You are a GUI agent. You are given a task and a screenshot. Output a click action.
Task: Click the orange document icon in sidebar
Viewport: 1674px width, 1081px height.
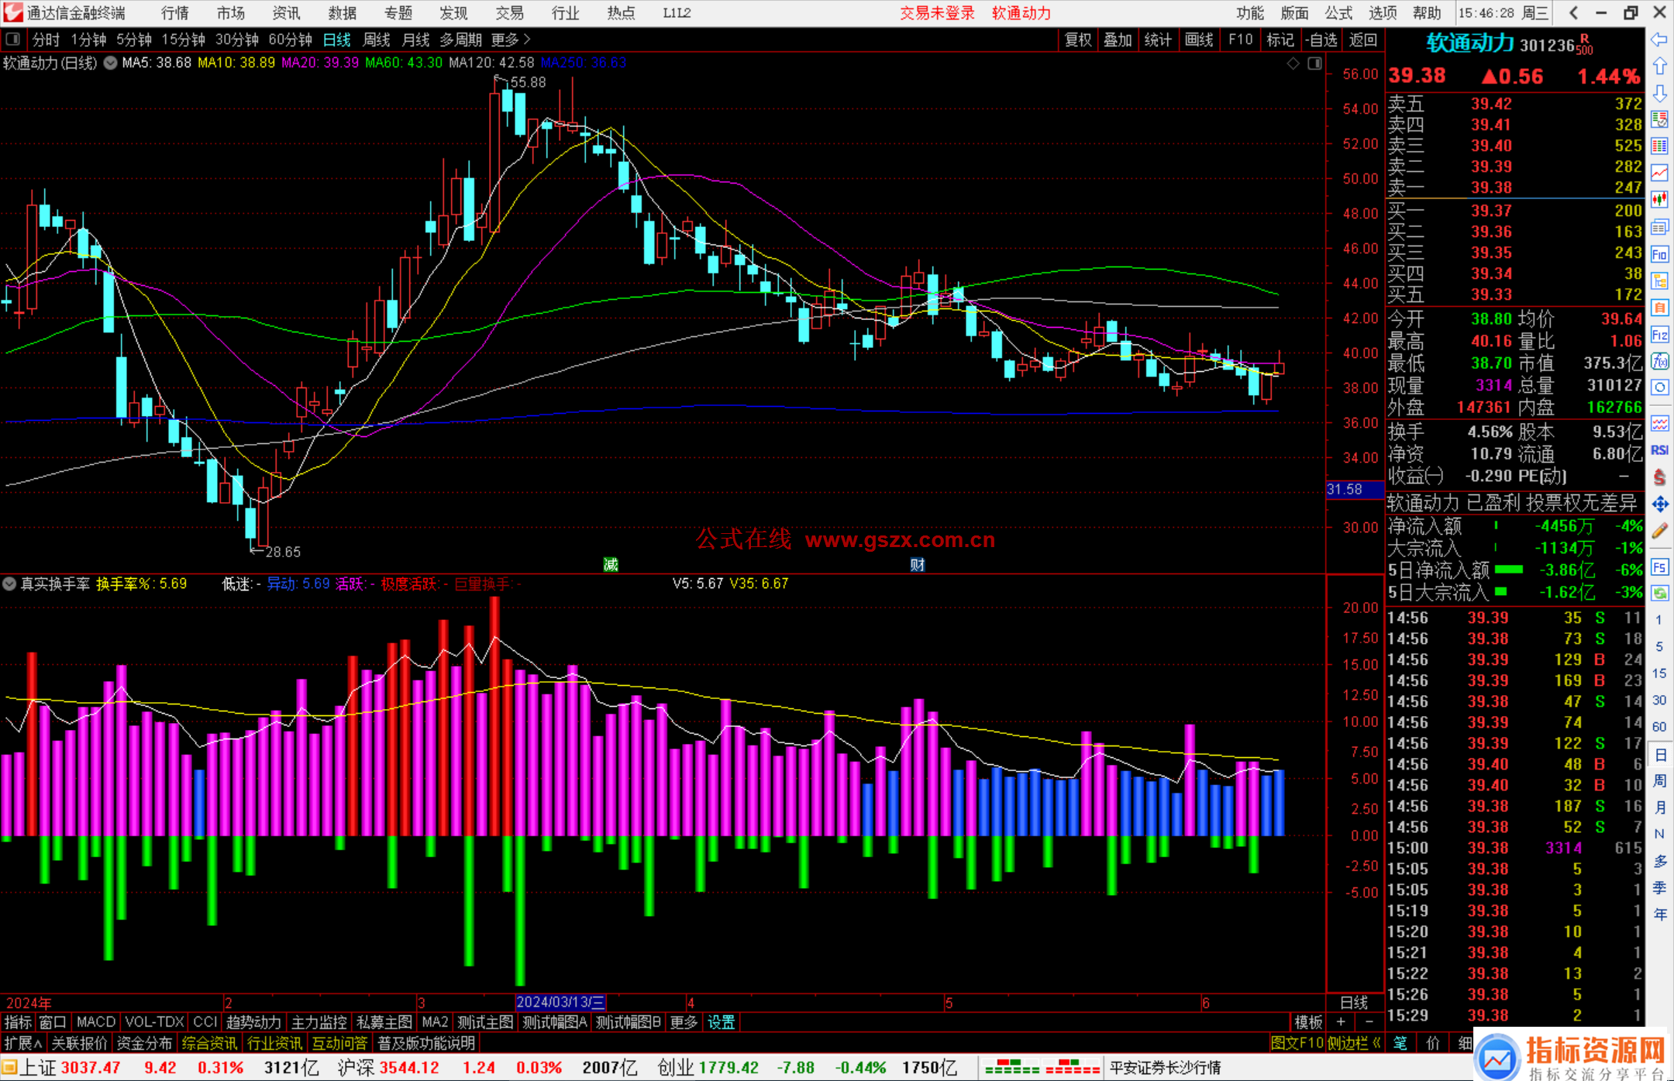(1659, 308)
